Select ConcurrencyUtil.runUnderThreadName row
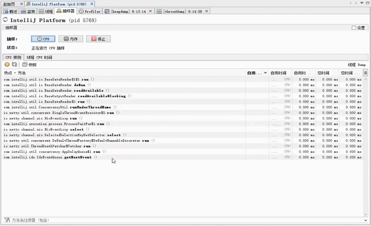 tap(183, 107)
